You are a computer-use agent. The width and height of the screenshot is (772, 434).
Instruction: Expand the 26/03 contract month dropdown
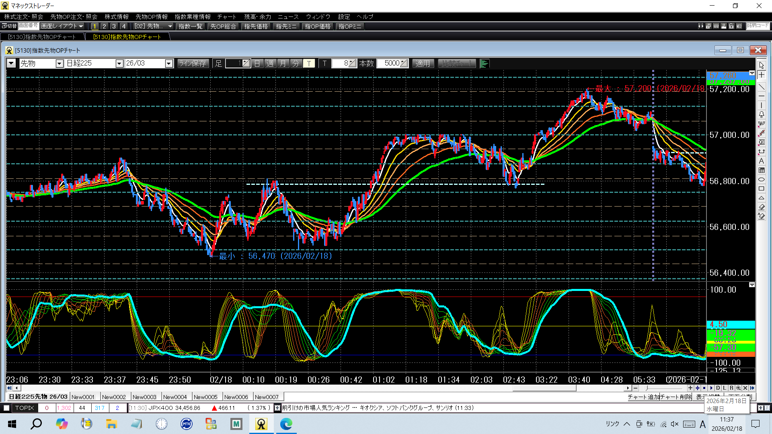pos(169,63)
